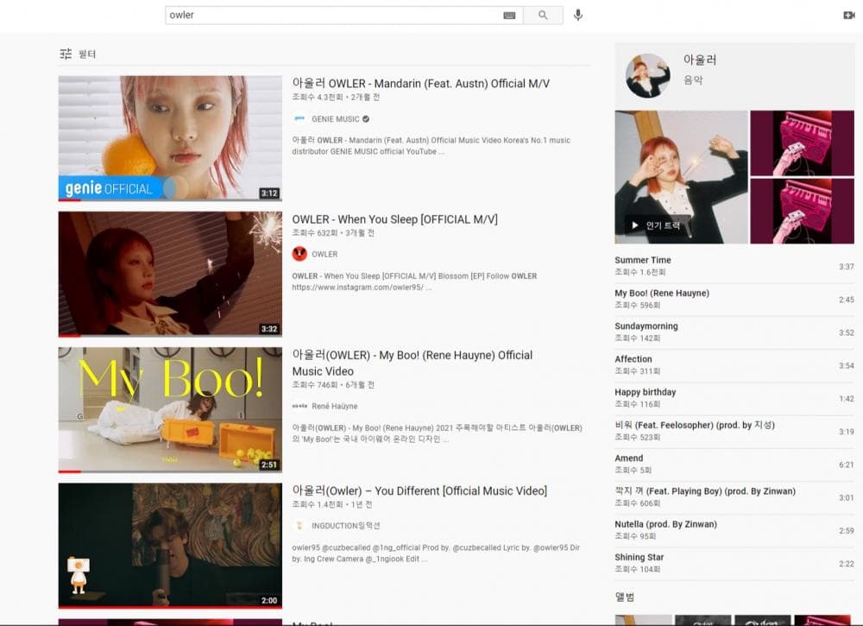Click GENIE MUSIC channel avatar

click(x=299, y=118)
